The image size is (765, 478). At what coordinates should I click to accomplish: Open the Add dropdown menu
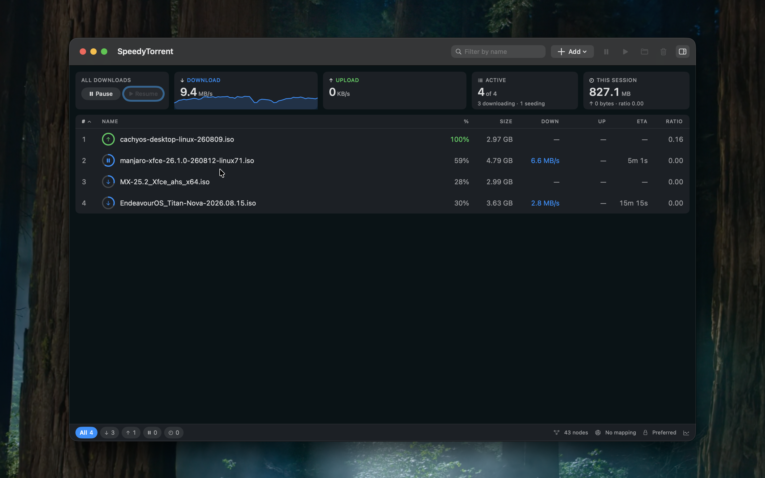[x=572, y=52]
